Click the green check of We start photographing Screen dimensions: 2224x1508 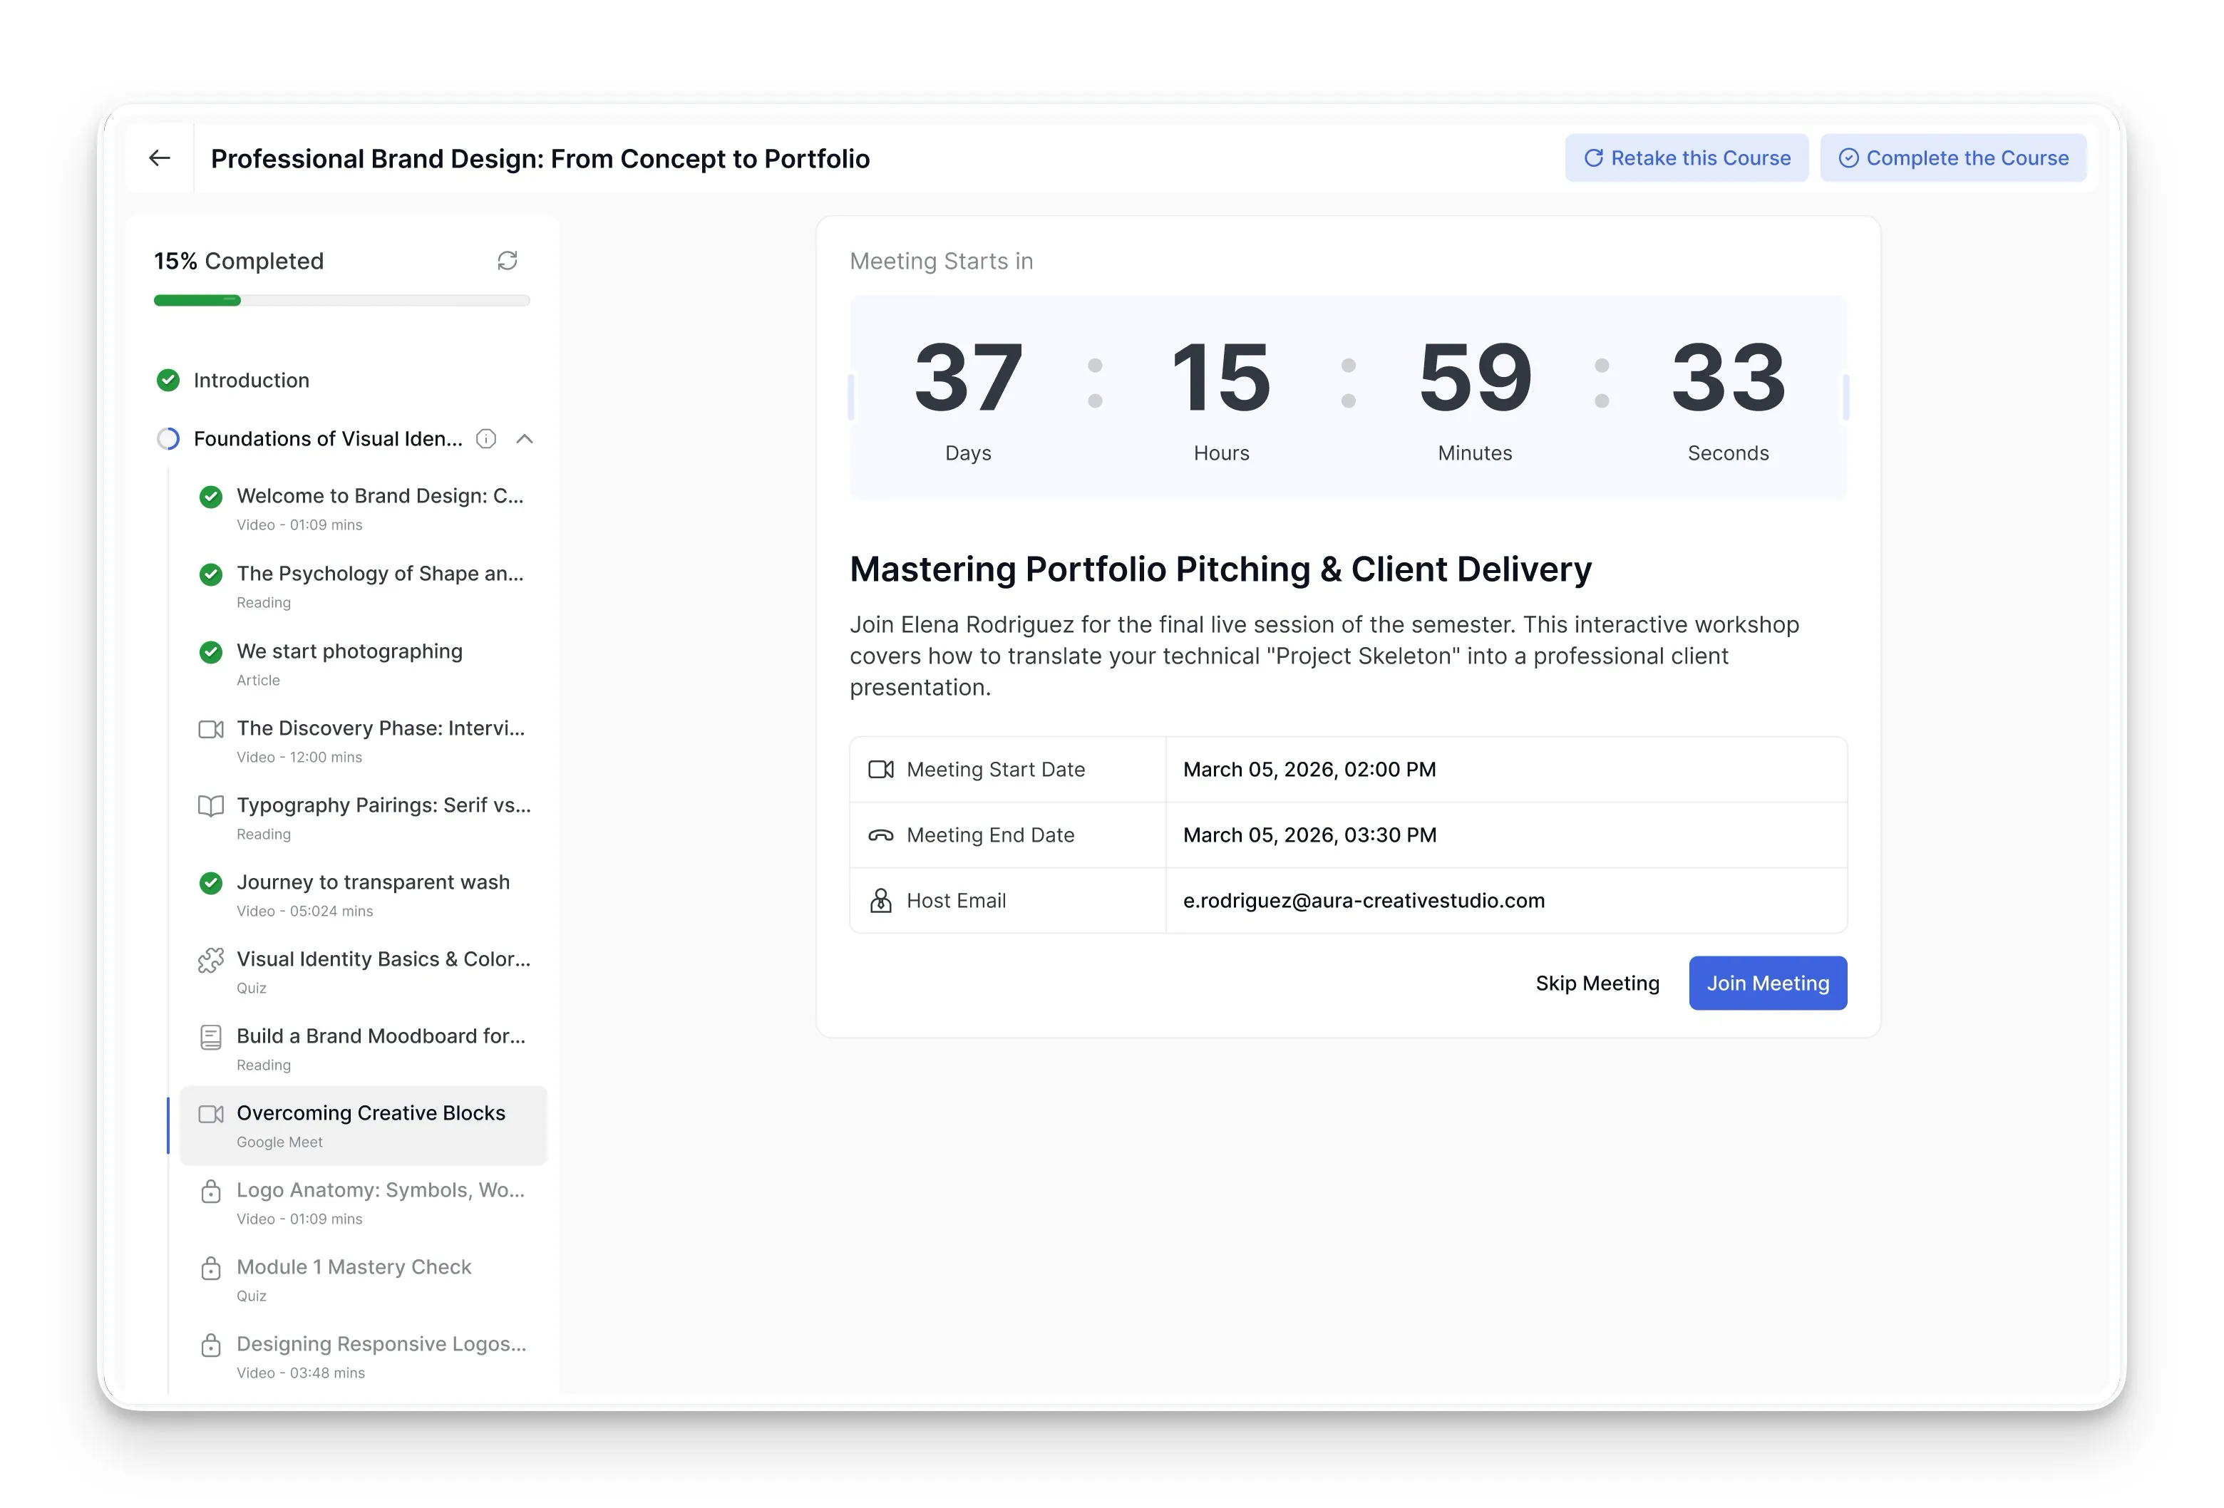pyautogui.click(x=210, y=651)
